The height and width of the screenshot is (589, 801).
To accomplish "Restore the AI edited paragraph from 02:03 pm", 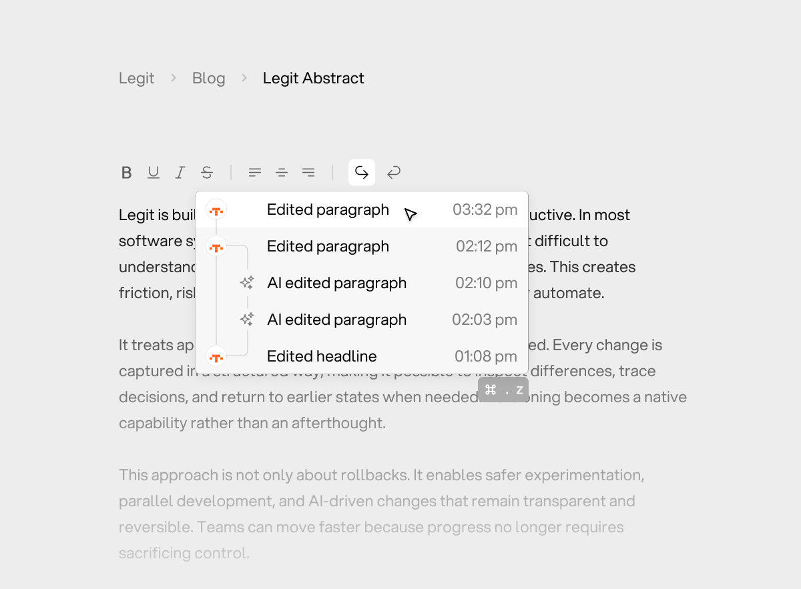I will pyautogui.click(x=336, y=320).
